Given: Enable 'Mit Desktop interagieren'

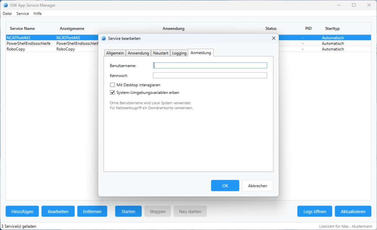Looking at the screenshot, I should (x=113, y=85).
